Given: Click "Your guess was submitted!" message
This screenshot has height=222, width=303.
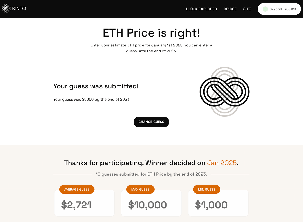Looking at the screenshot, I should point(96,86).
